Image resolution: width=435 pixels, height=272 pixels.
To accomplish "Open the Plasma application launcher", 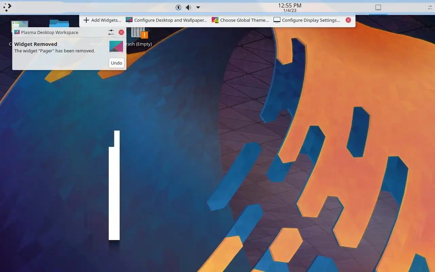I will point(7,7).
